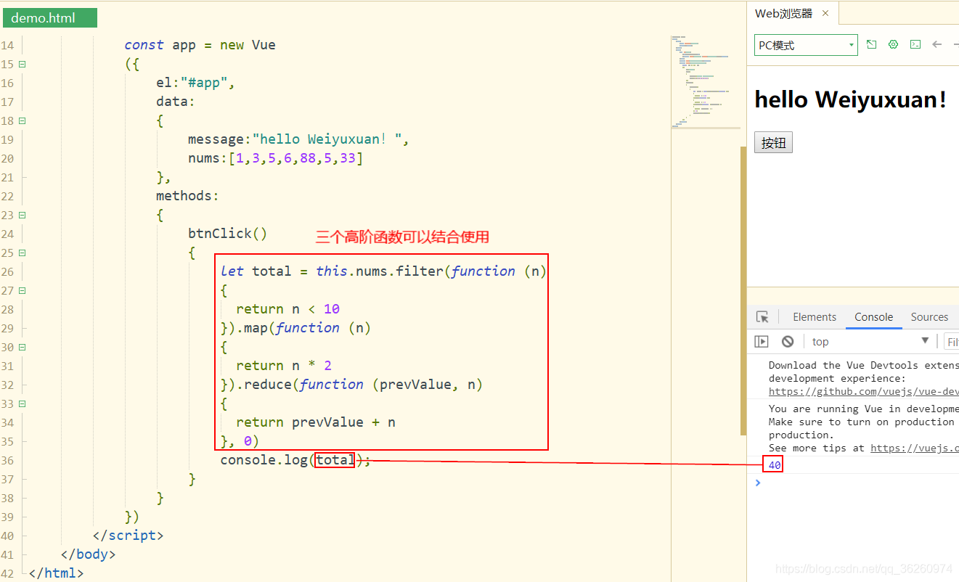Toggle the console sidebar icon
The width and height of the screenshot is (959, 582).
[762, 342]
